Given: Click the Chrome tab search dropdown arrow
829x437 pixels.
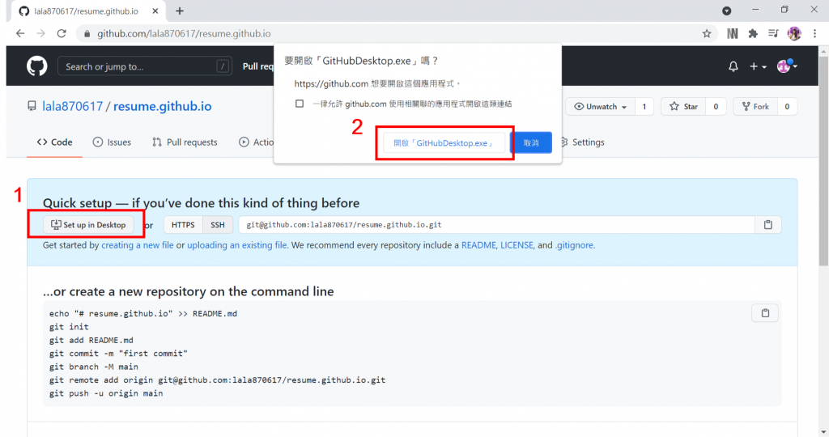Looking at the screenshot, I should coord(727,11).
